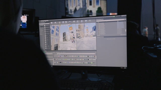Click the Launch toolbar icon

90,21
